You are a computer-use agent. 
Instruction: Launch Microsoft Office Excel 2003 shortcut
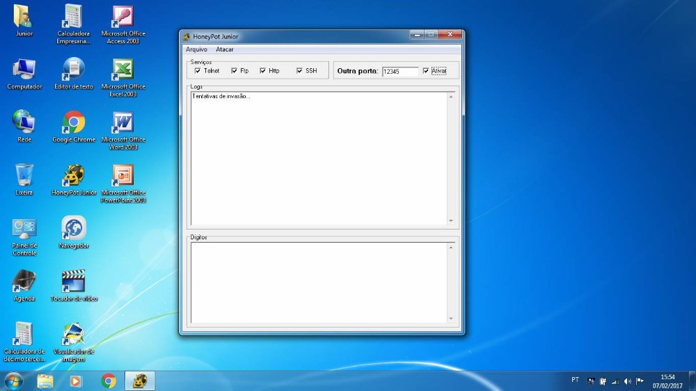[x=123, y=70]
